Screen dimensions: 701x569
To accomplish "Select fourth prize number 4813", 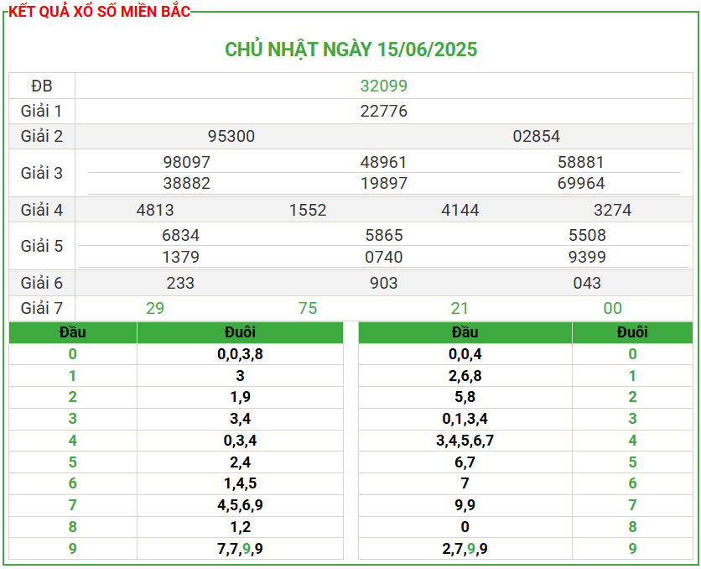I will (154, 210).
